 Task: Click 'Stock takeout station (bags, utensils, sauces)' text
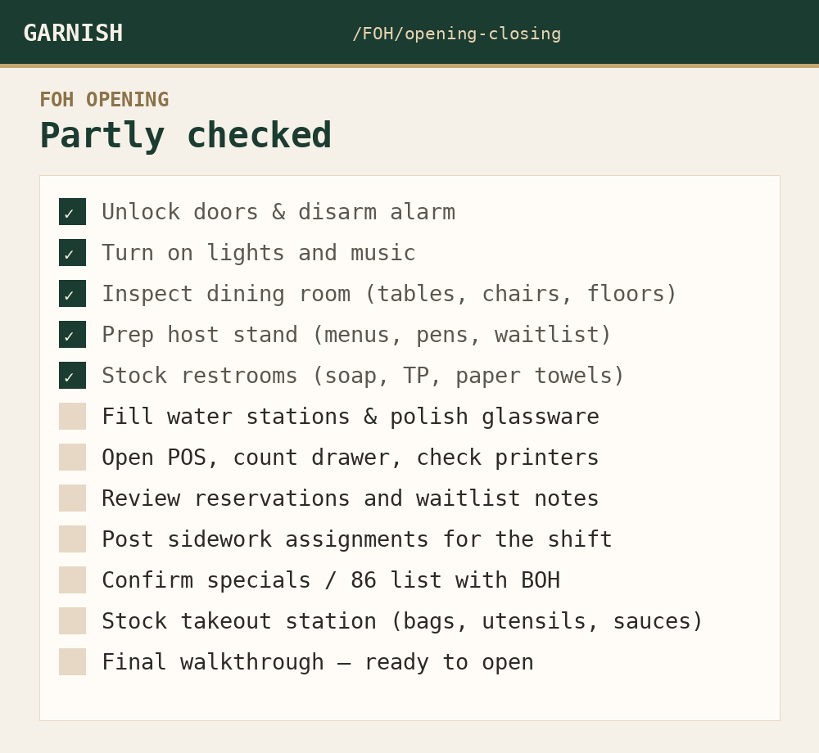[402, 621]
